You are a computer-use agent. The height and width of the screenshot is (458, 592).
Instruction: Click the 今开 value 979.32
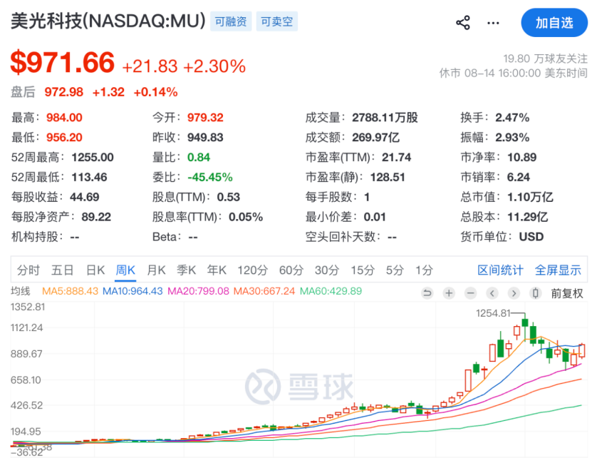click(x=205, y=118)
